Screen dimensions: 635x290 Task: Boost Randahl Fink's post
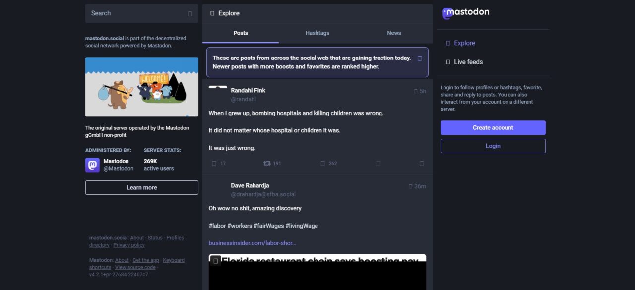pyautogui.click(x=267, y=163)
